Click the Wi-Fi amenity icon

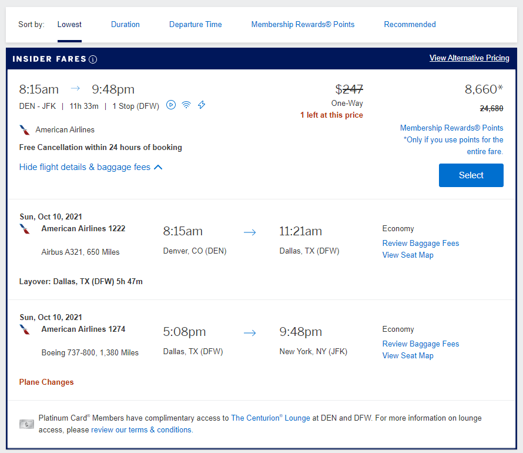click(x=186, y=105)
